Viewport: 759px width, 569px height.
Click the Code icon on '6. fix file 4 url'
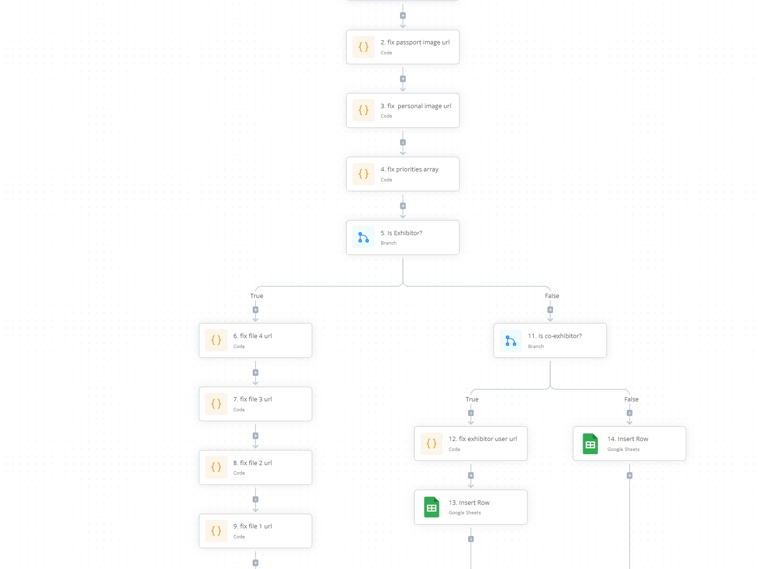pyautogui.click(x=216, y=340)
